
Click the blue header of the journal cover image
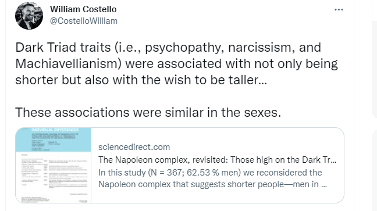[x=54, y=140]
